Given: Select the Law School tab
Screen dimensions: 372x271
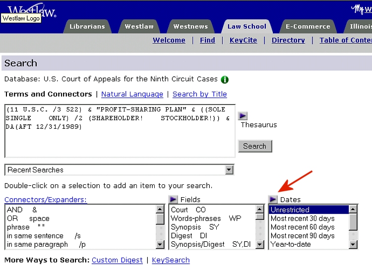Looking at the screenshot, I should pos(247,26).
